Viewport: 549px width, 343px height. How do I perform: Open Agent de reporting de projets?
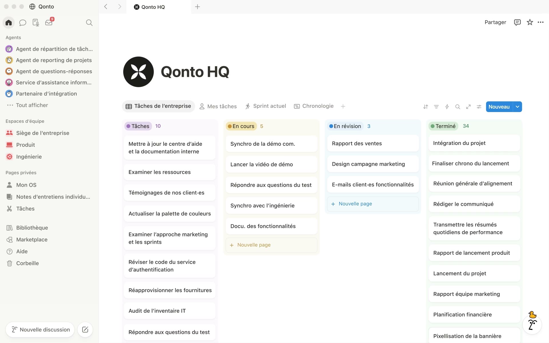coord(49,60)
